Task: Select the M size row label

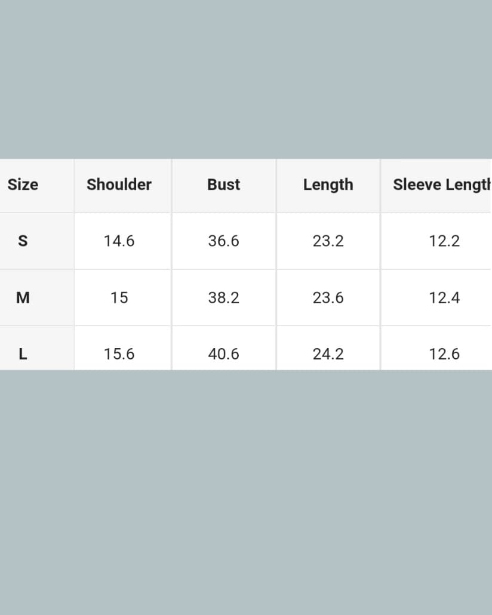Action: click(23, 297)
